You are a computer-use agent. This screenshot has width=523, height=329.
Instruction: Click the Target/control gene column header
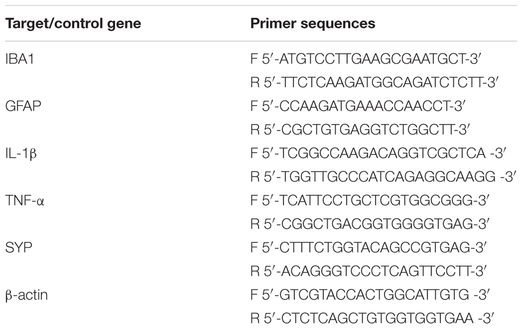[x=73, y=23]
